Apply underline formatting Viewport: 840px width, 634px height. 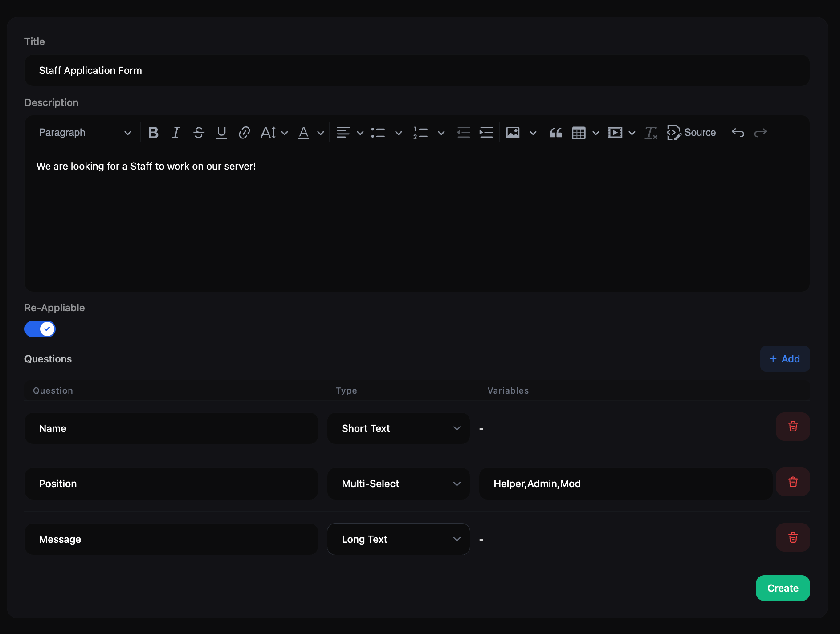pos(221,133)
